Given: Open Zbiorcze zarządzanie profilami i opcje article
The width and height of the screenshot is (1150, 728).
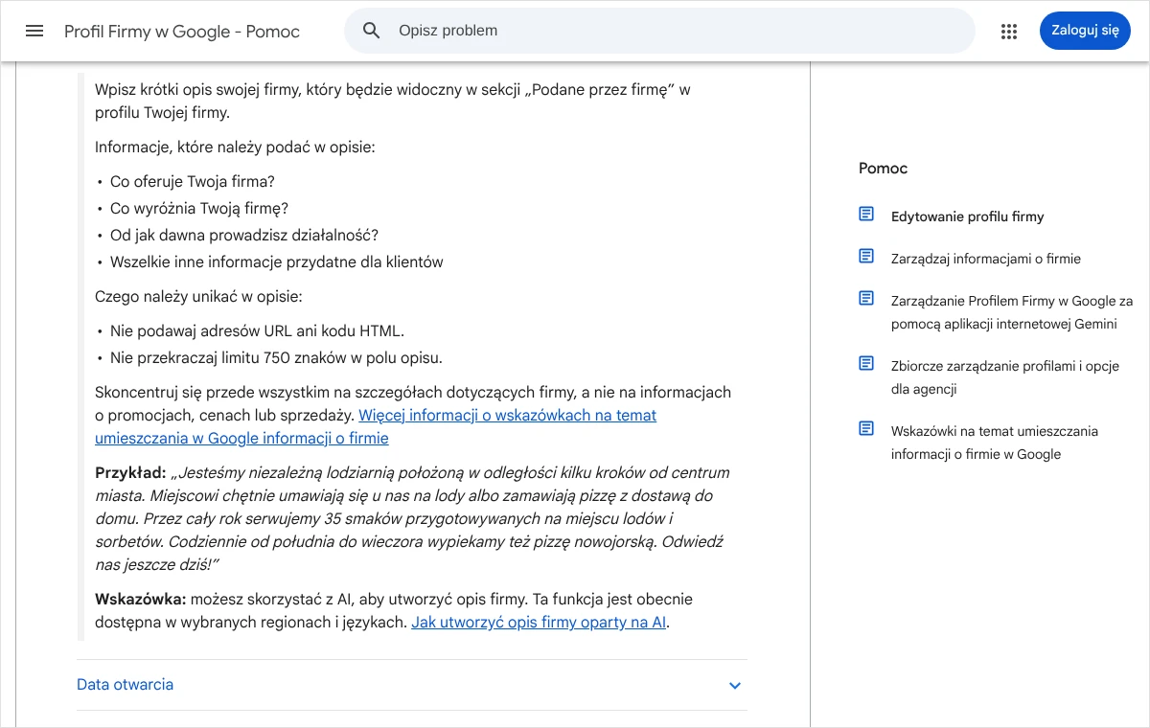Looking at the screenshot, I should [1005, 377].
